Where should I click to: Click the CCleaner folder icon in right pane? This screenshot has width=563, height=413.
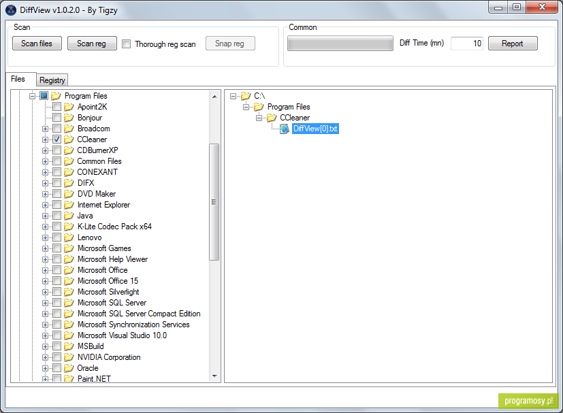pyautogui.click(x=272, y=118)
